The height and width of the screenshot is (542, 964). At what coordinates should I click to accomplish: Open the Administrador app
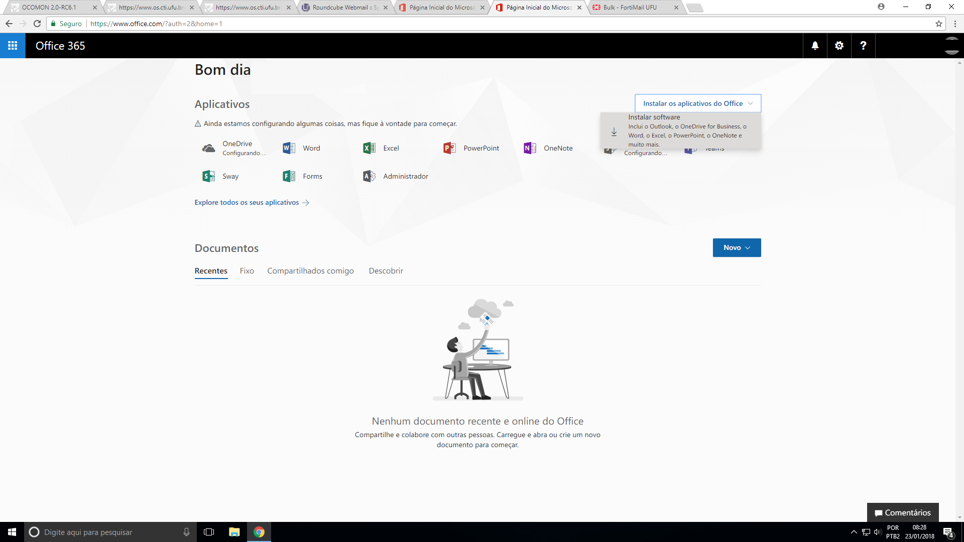(396, 176)
